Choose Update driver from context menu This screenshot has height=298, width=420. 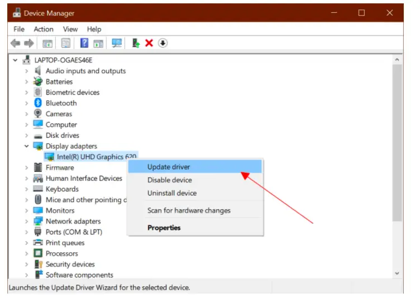tap(195, 166)
